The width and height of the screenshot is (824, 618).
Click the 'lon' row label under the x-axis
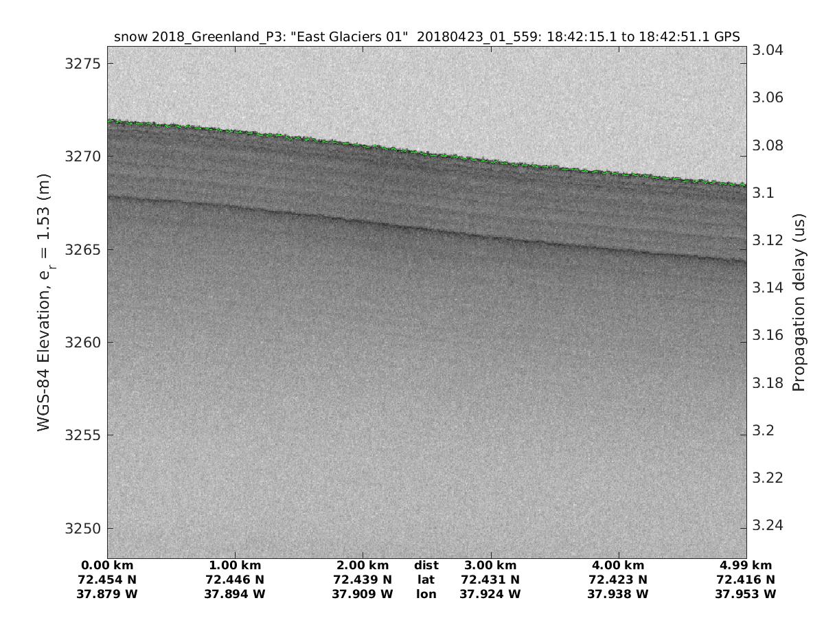[x=426, y=594]
